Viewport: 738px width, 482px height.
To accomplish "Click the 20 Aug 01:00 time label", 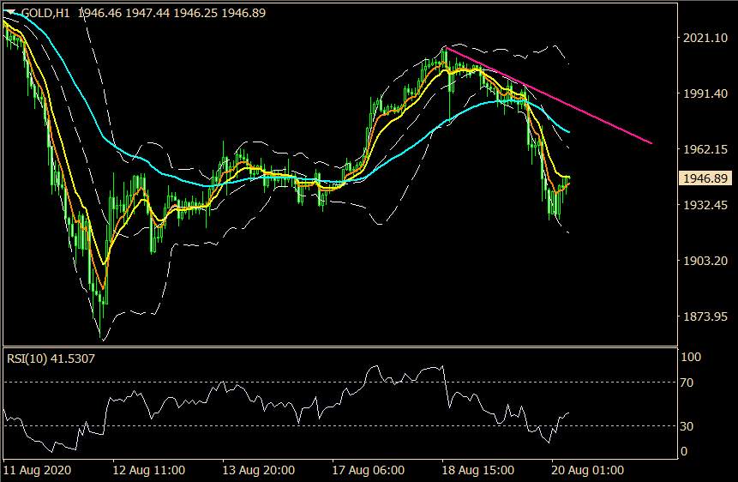I will [x=587, y=470].
